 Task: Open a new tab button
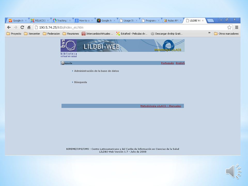pyautogui.click(x=211, y=21)
